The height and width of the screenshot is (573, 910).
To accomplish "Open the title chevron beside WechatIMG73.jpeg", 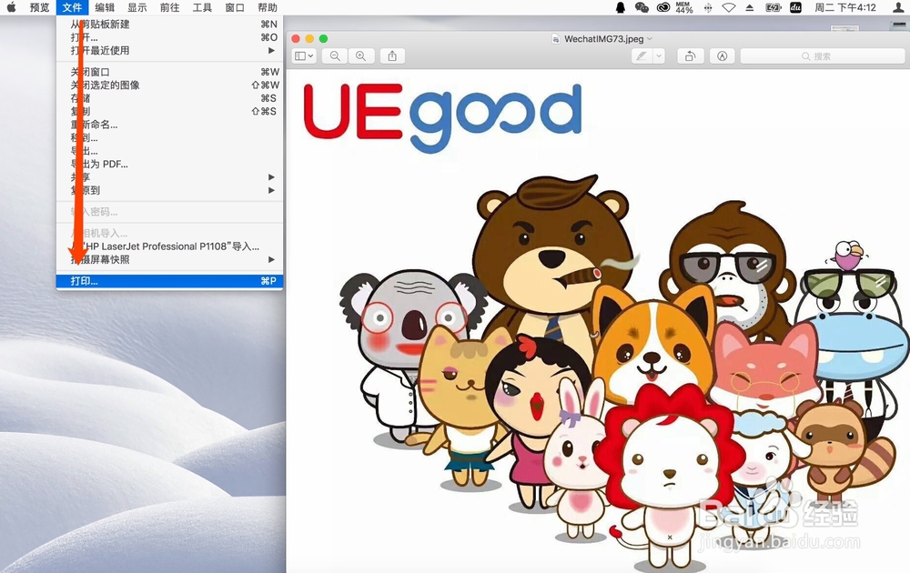I will [x=650, y=39].
